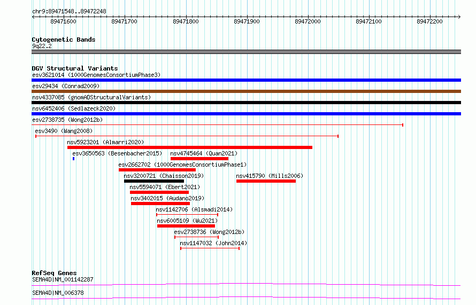The height and width of the screenshot is (305, 476).
Task: Click ruler position 89471700
Action: tap(124, 21)
